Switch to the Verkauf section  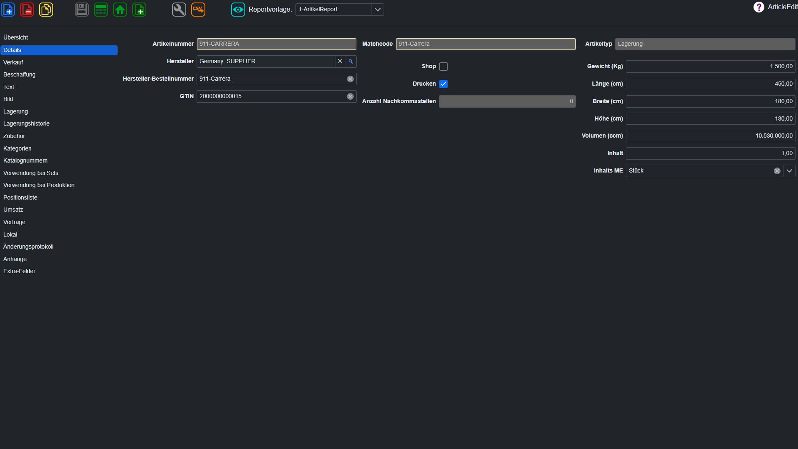[x=59, y=62]
